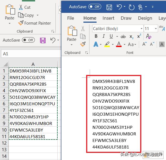
Task: Toggle Underline formatting in Word
Action: click(111, 36)
